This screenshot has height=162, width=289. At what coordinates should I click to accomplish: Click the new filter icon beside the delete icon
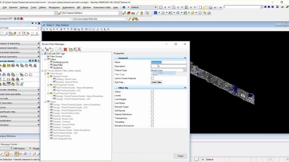coord(56,49)
